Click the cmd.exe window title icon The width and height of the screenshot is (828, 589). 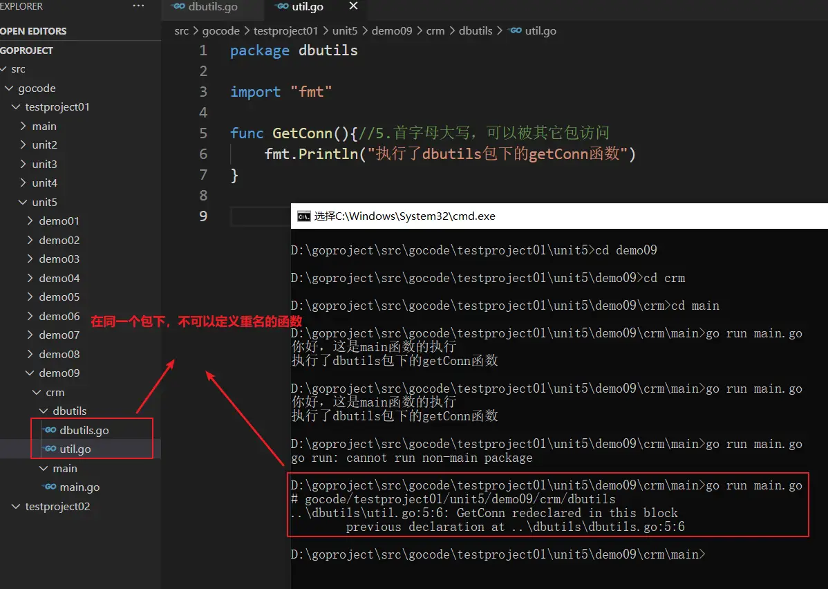303,216
